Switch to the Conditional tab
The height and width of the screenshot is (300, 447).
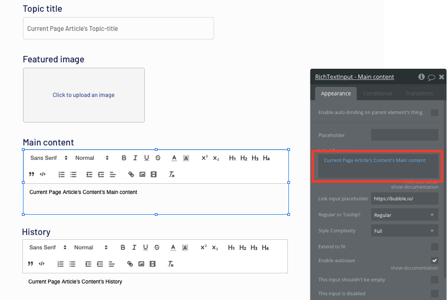point(378,94)
